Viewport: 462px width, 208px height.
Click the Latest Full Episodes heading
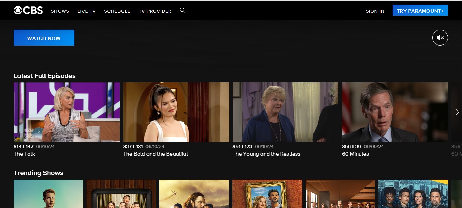pyautogui.click(x=44, y=76)
